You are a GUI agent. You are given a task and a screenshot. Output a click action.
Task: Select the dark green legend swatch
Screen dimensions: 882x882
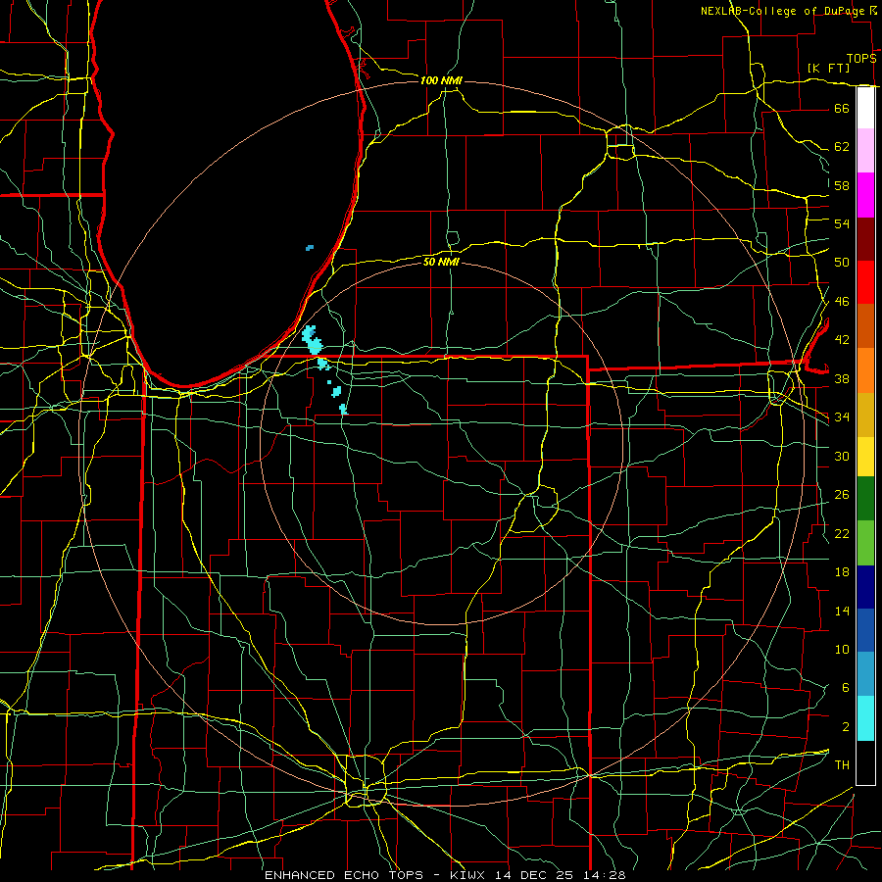click(x=865, y=499)
